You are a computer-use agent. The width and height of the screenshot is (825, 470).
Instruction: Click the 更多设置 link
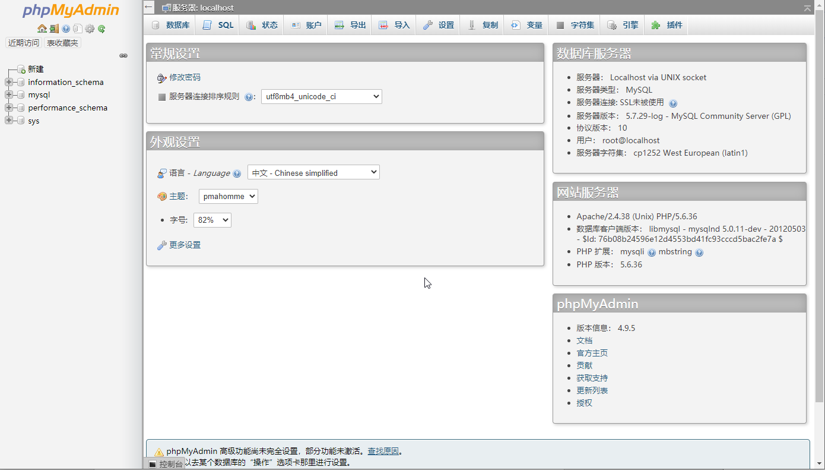(185, 245)
